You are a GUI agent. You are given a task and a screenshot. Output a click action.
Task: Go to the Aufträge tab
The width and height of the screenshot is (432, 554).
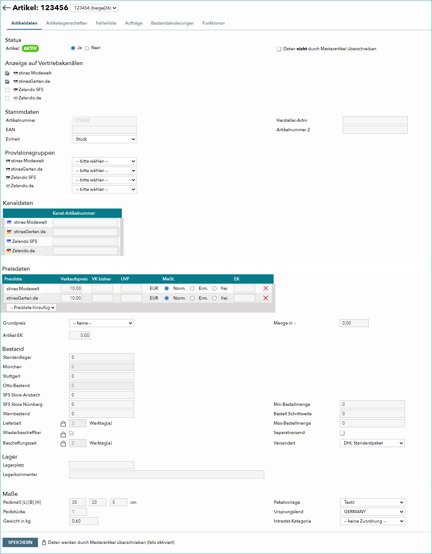tap(134, 23)
